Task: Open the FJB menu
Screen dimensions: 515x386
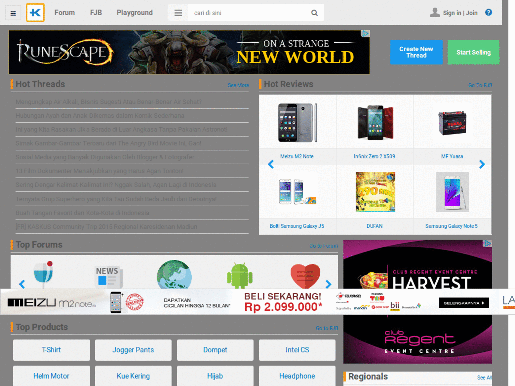Action: [x=96, y=13]
